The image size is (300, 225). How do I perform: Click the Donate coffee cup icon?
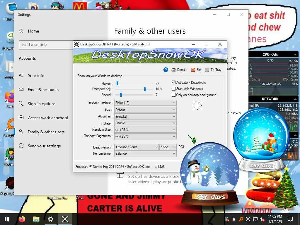173,70
